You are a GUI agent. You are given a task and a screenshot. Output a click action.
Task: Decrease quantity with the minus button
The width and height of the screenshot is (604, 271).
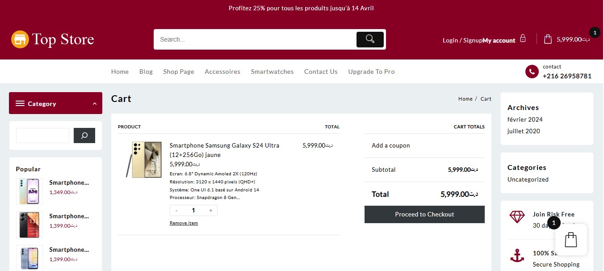176,210
